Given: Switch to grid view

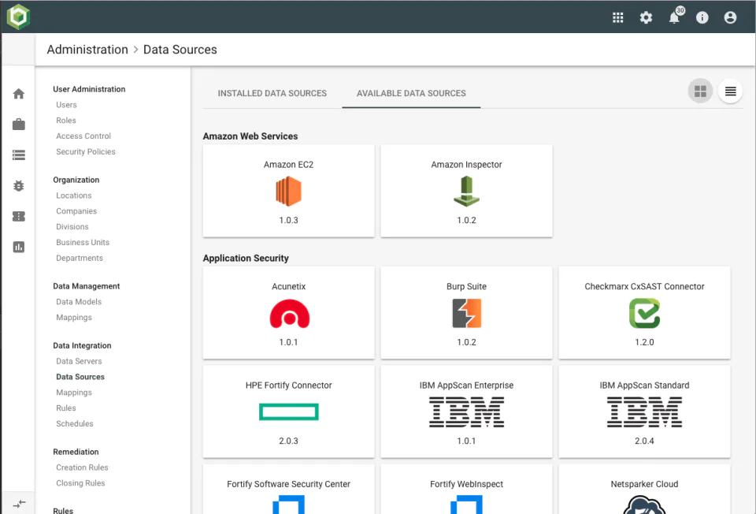Looking at the screenshot, I should pos(700,91).
